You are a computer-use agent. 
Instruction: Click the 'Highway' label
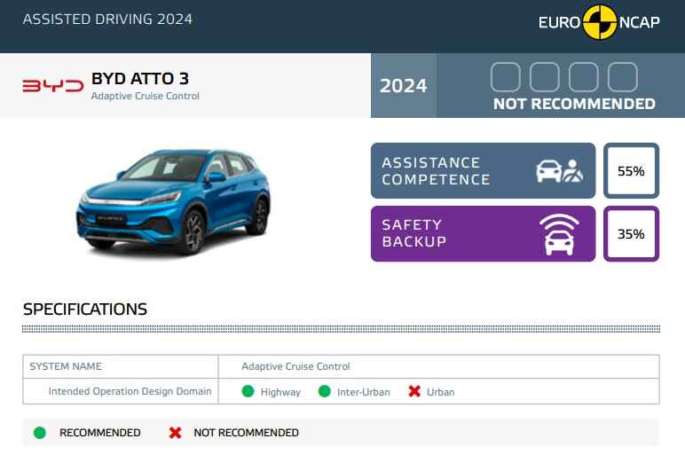[x=280, y=392]
